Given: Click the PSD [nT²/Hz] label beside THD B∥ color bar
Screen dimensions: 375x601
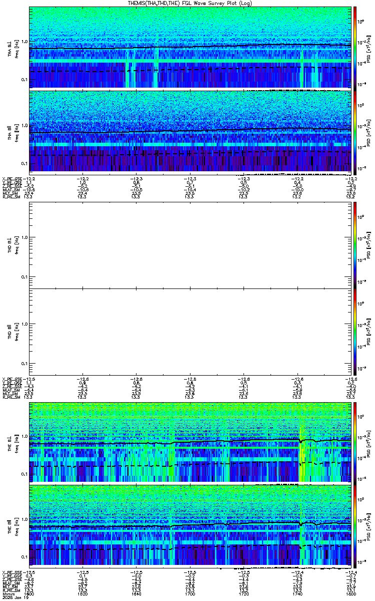Looking at the screenshot, I should click(x=367, y=331).
